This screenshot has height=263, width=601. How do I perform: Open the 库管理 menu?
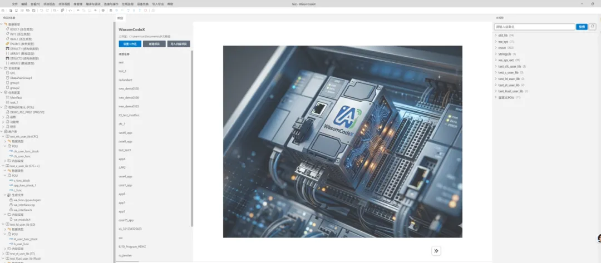coord(77,3)
